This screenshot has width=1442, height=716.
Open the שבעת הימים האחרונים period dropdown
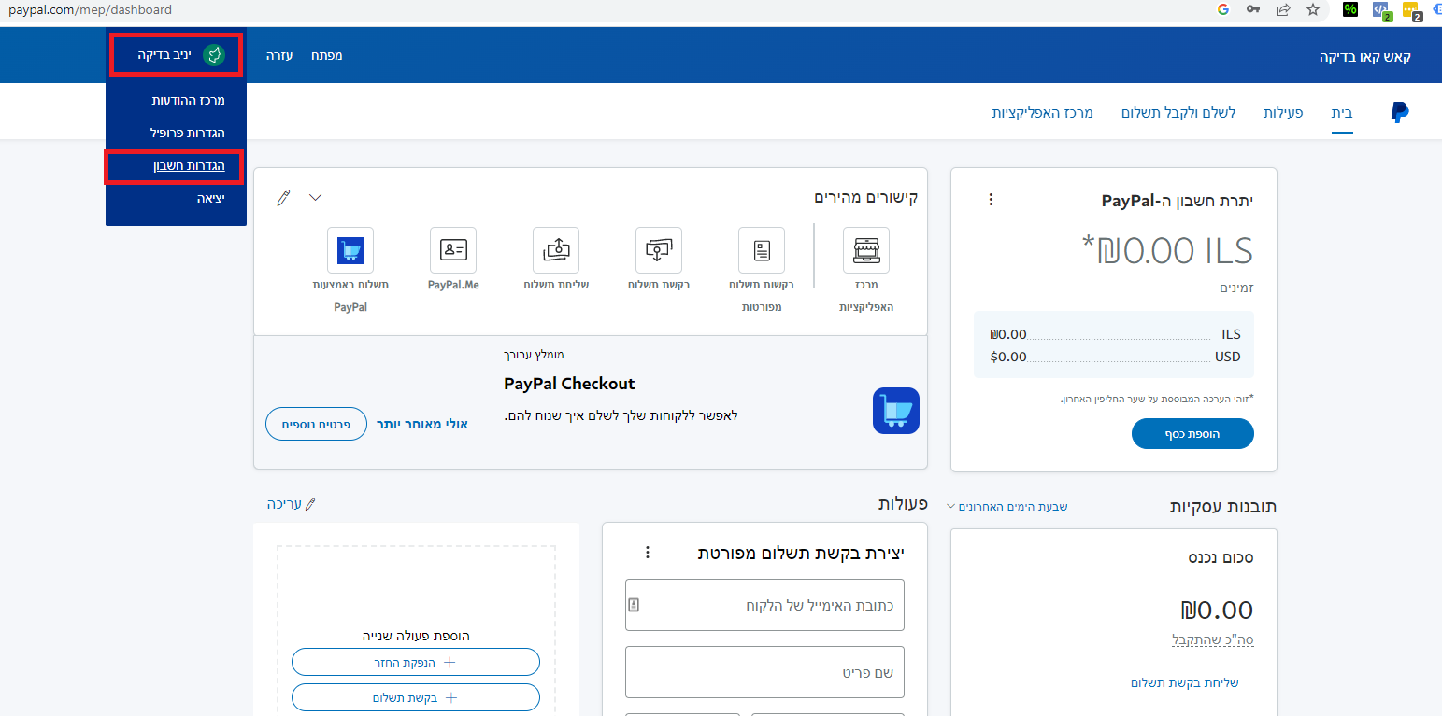click(x=1007, y=507)
